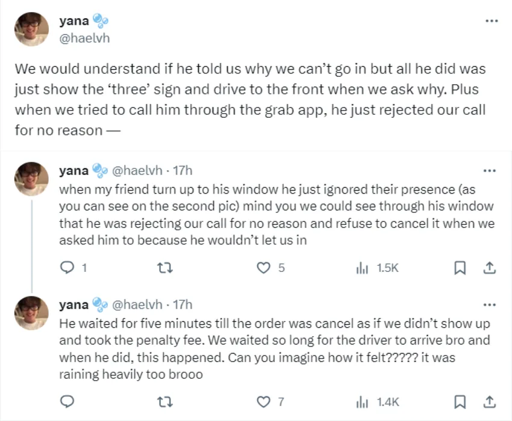This screenshot has width=512, height=421.
Task: Click the 17h timestamp on the first reply
Action: (183, 171)
